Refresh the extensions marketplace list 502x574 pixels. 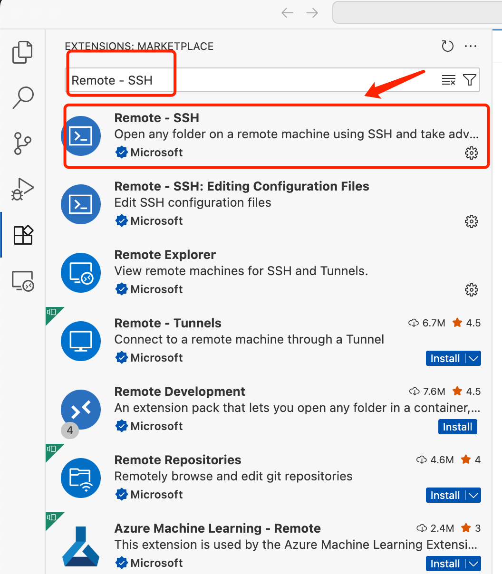click(x=447, y=46)
